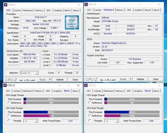
Task: Click Tools button in top-left CPU window
Action: point(43,79)
